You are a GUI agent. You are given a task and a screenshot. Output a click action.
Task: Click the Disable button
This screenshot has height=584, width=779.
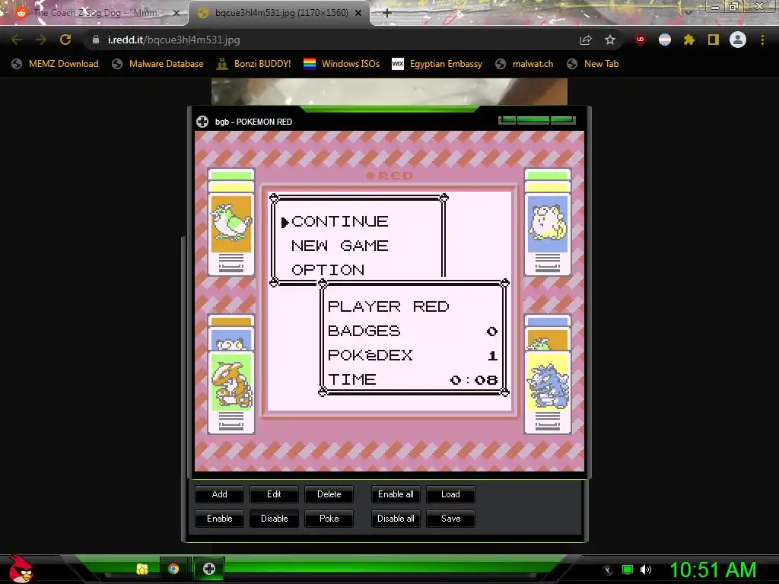(274, 519)
